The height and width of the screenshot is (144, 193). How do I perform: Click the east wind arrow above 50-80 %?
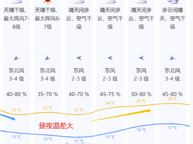tap(141, 58)
